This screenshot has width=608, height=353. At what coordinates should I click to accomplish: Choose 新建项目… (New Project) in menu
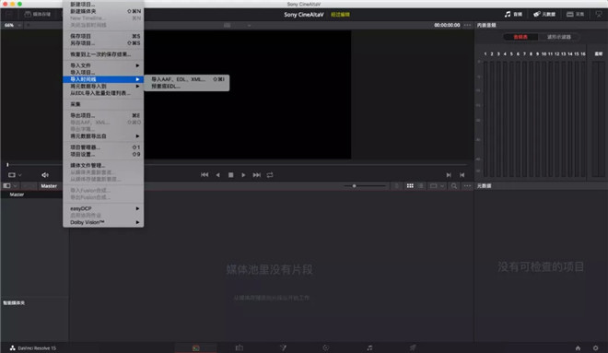[x=103, y=5]
